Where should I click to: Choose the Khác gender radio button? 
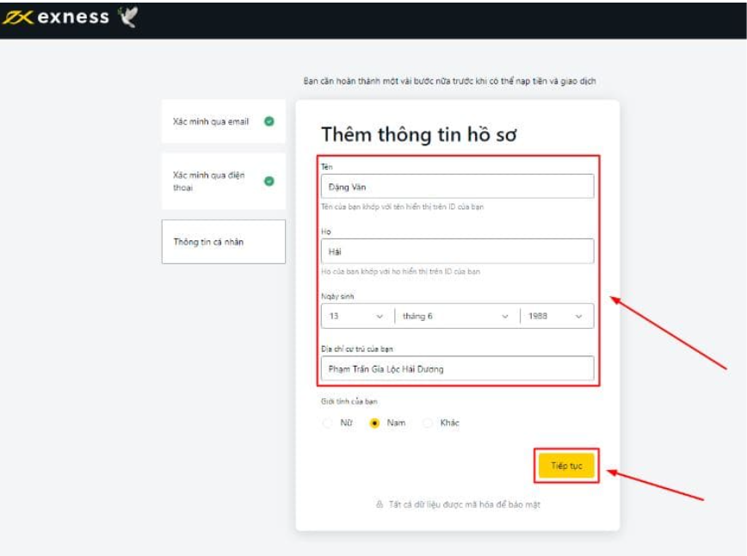point(428,423)
